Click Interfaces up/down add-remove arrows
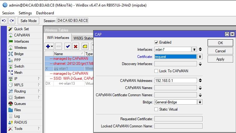Image resolution: width=236 pixels, height=133 pixels. [x=200, y=49]
